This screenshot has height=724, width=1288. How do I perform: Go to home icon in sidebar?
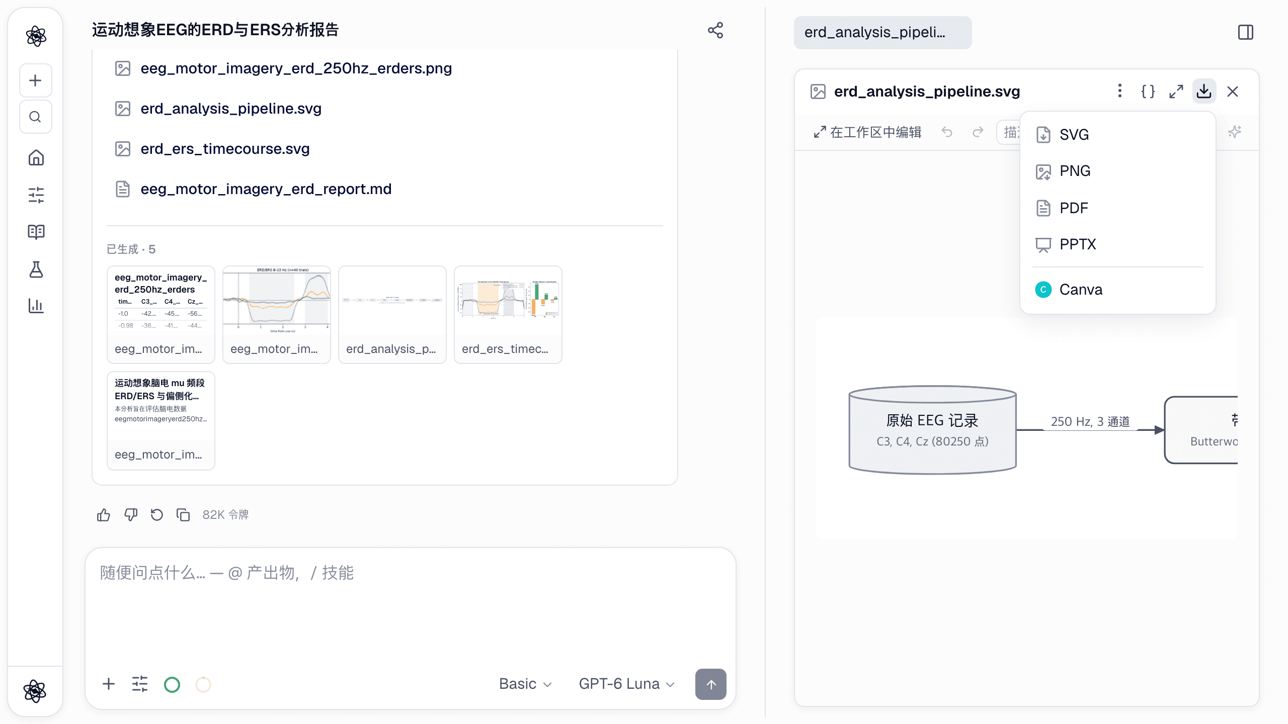(36, 157)
